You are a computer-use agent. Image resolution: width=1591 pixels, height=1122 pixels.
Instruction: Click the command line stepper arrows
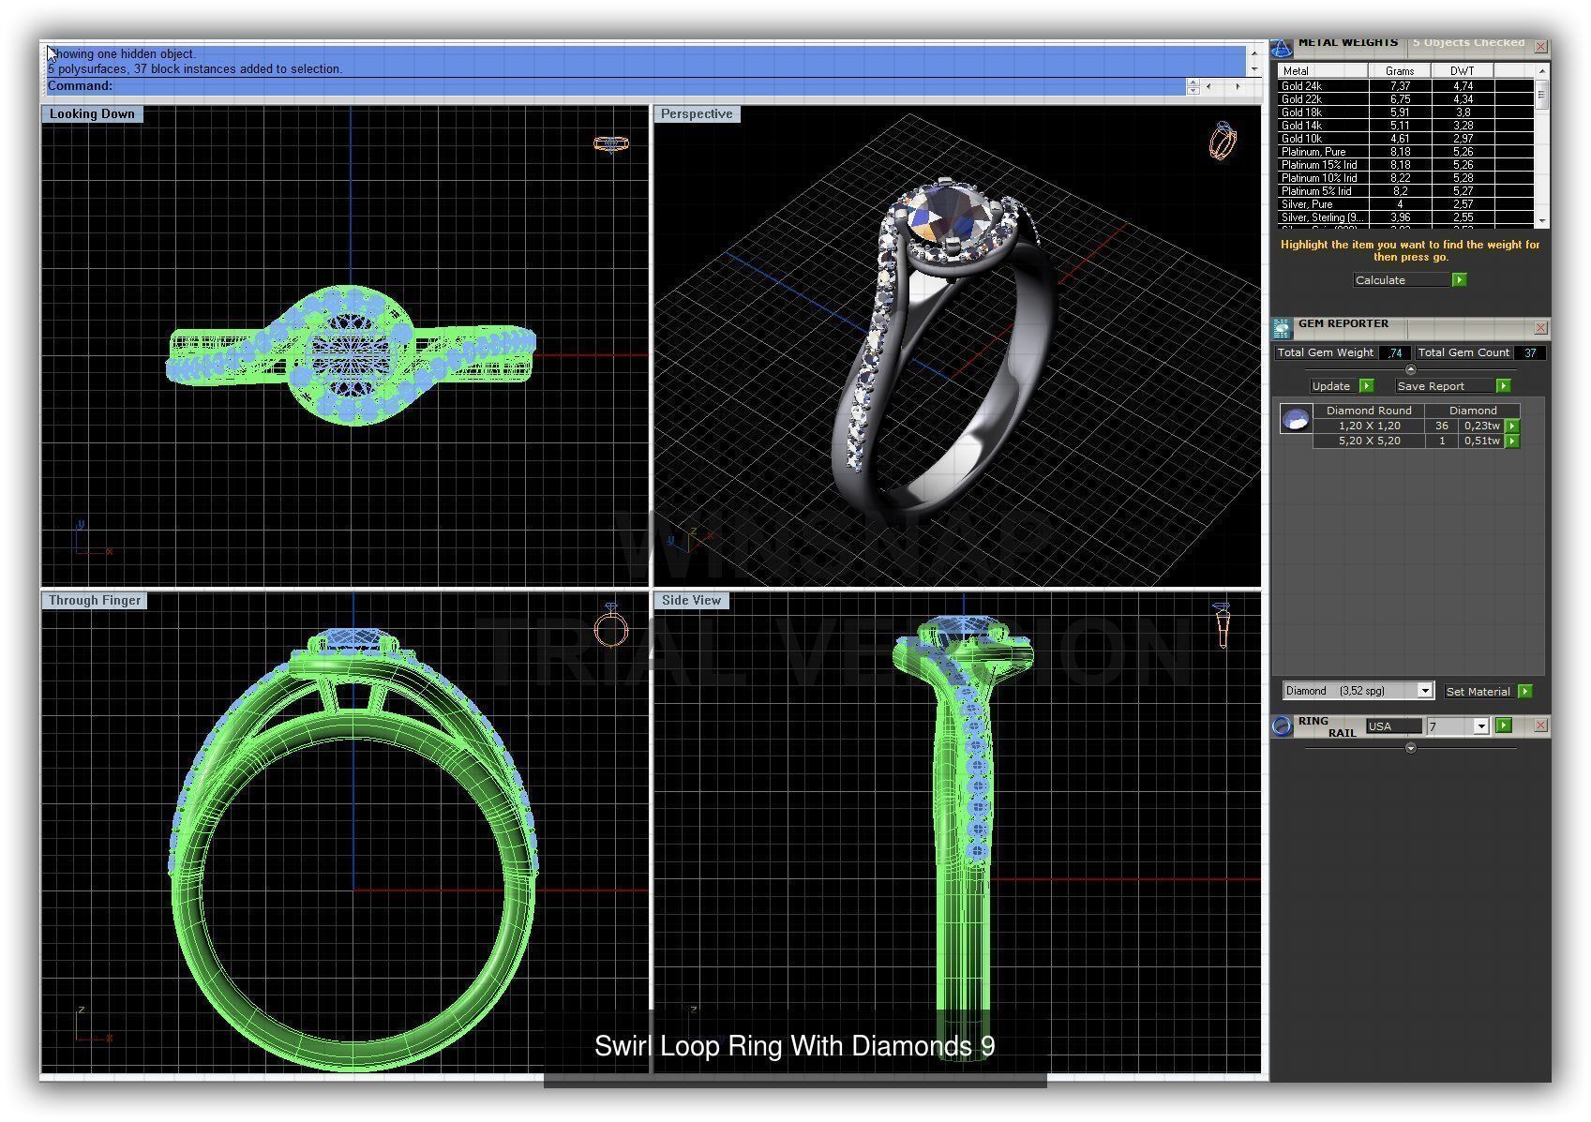(x=1193, y=86)
